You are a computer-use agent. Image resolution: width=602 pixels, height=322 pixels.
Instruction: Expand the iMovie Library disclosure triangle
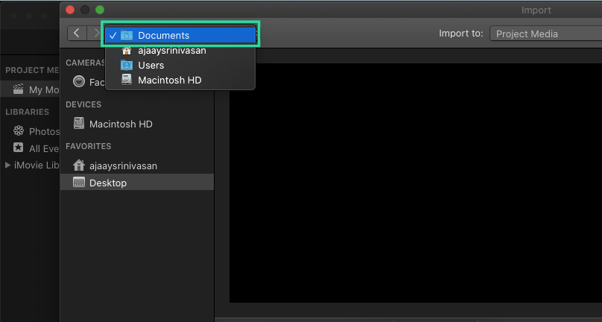click(8, 165)
